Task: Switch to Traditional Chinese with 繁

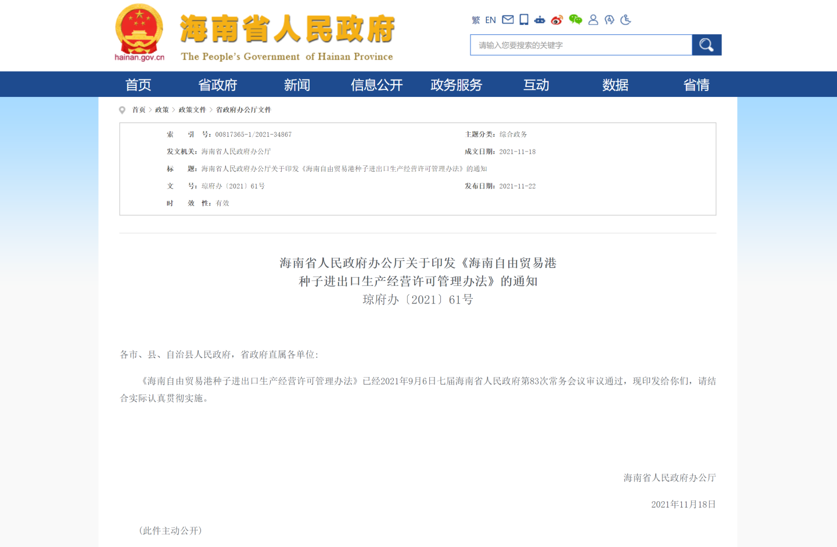Action: [x=476, y=20]
